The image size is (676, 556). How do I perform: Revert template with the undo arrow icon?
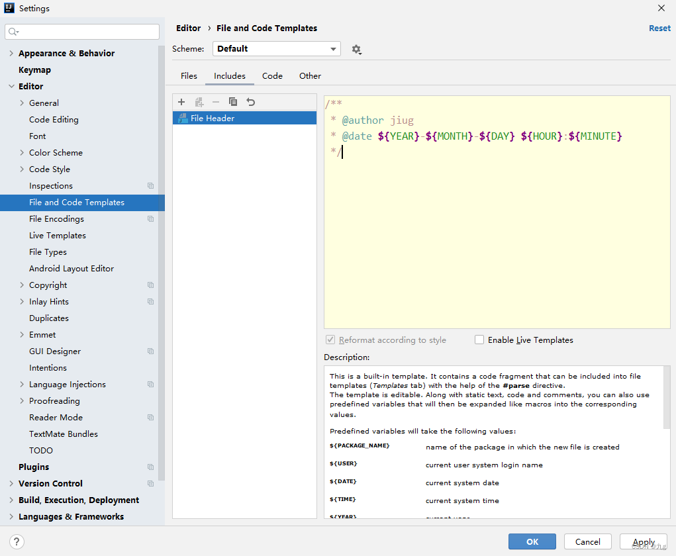[250, 102]
